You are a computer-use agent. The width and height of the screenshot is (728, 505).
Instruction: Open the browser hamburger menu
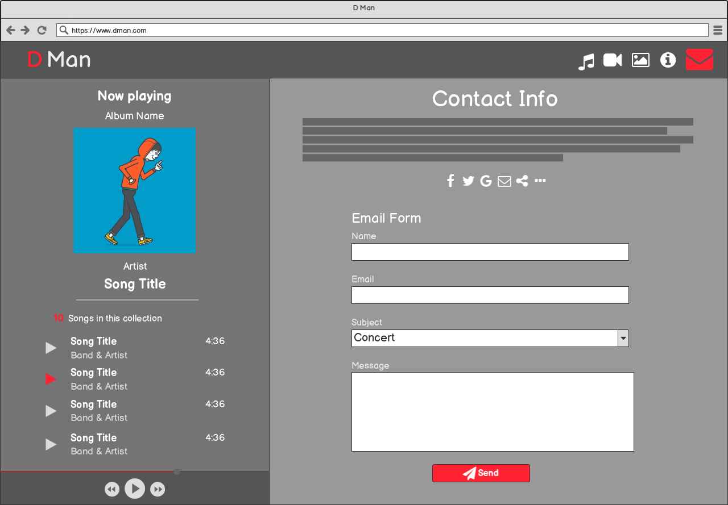(x=718, y=30)
